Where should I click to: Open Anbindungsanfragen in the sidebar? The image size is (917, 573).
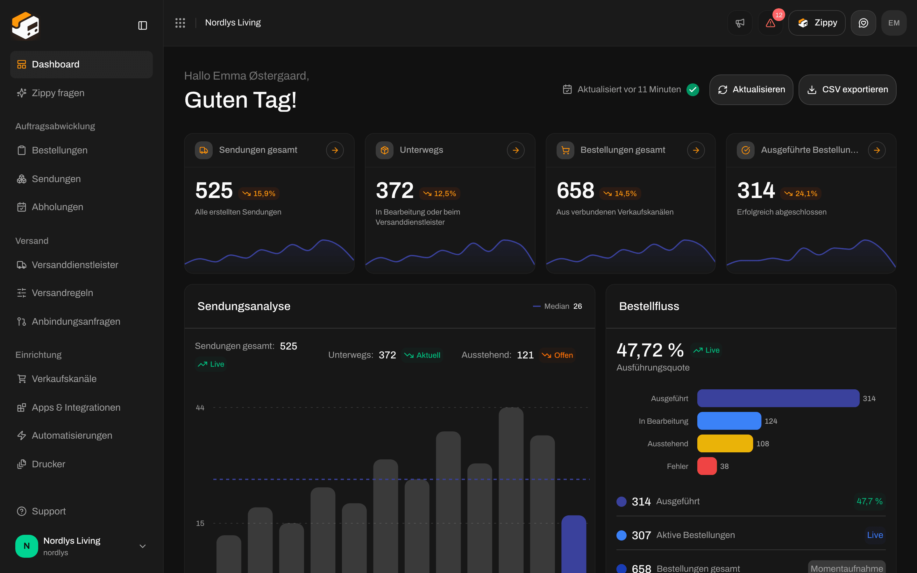tap(82, 322)
